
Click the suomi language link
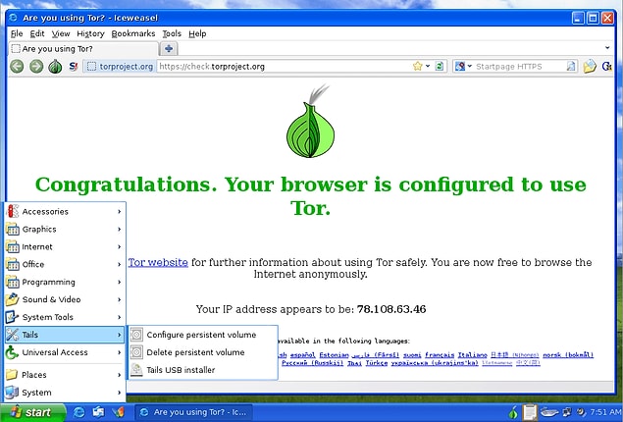coord(412,355)
